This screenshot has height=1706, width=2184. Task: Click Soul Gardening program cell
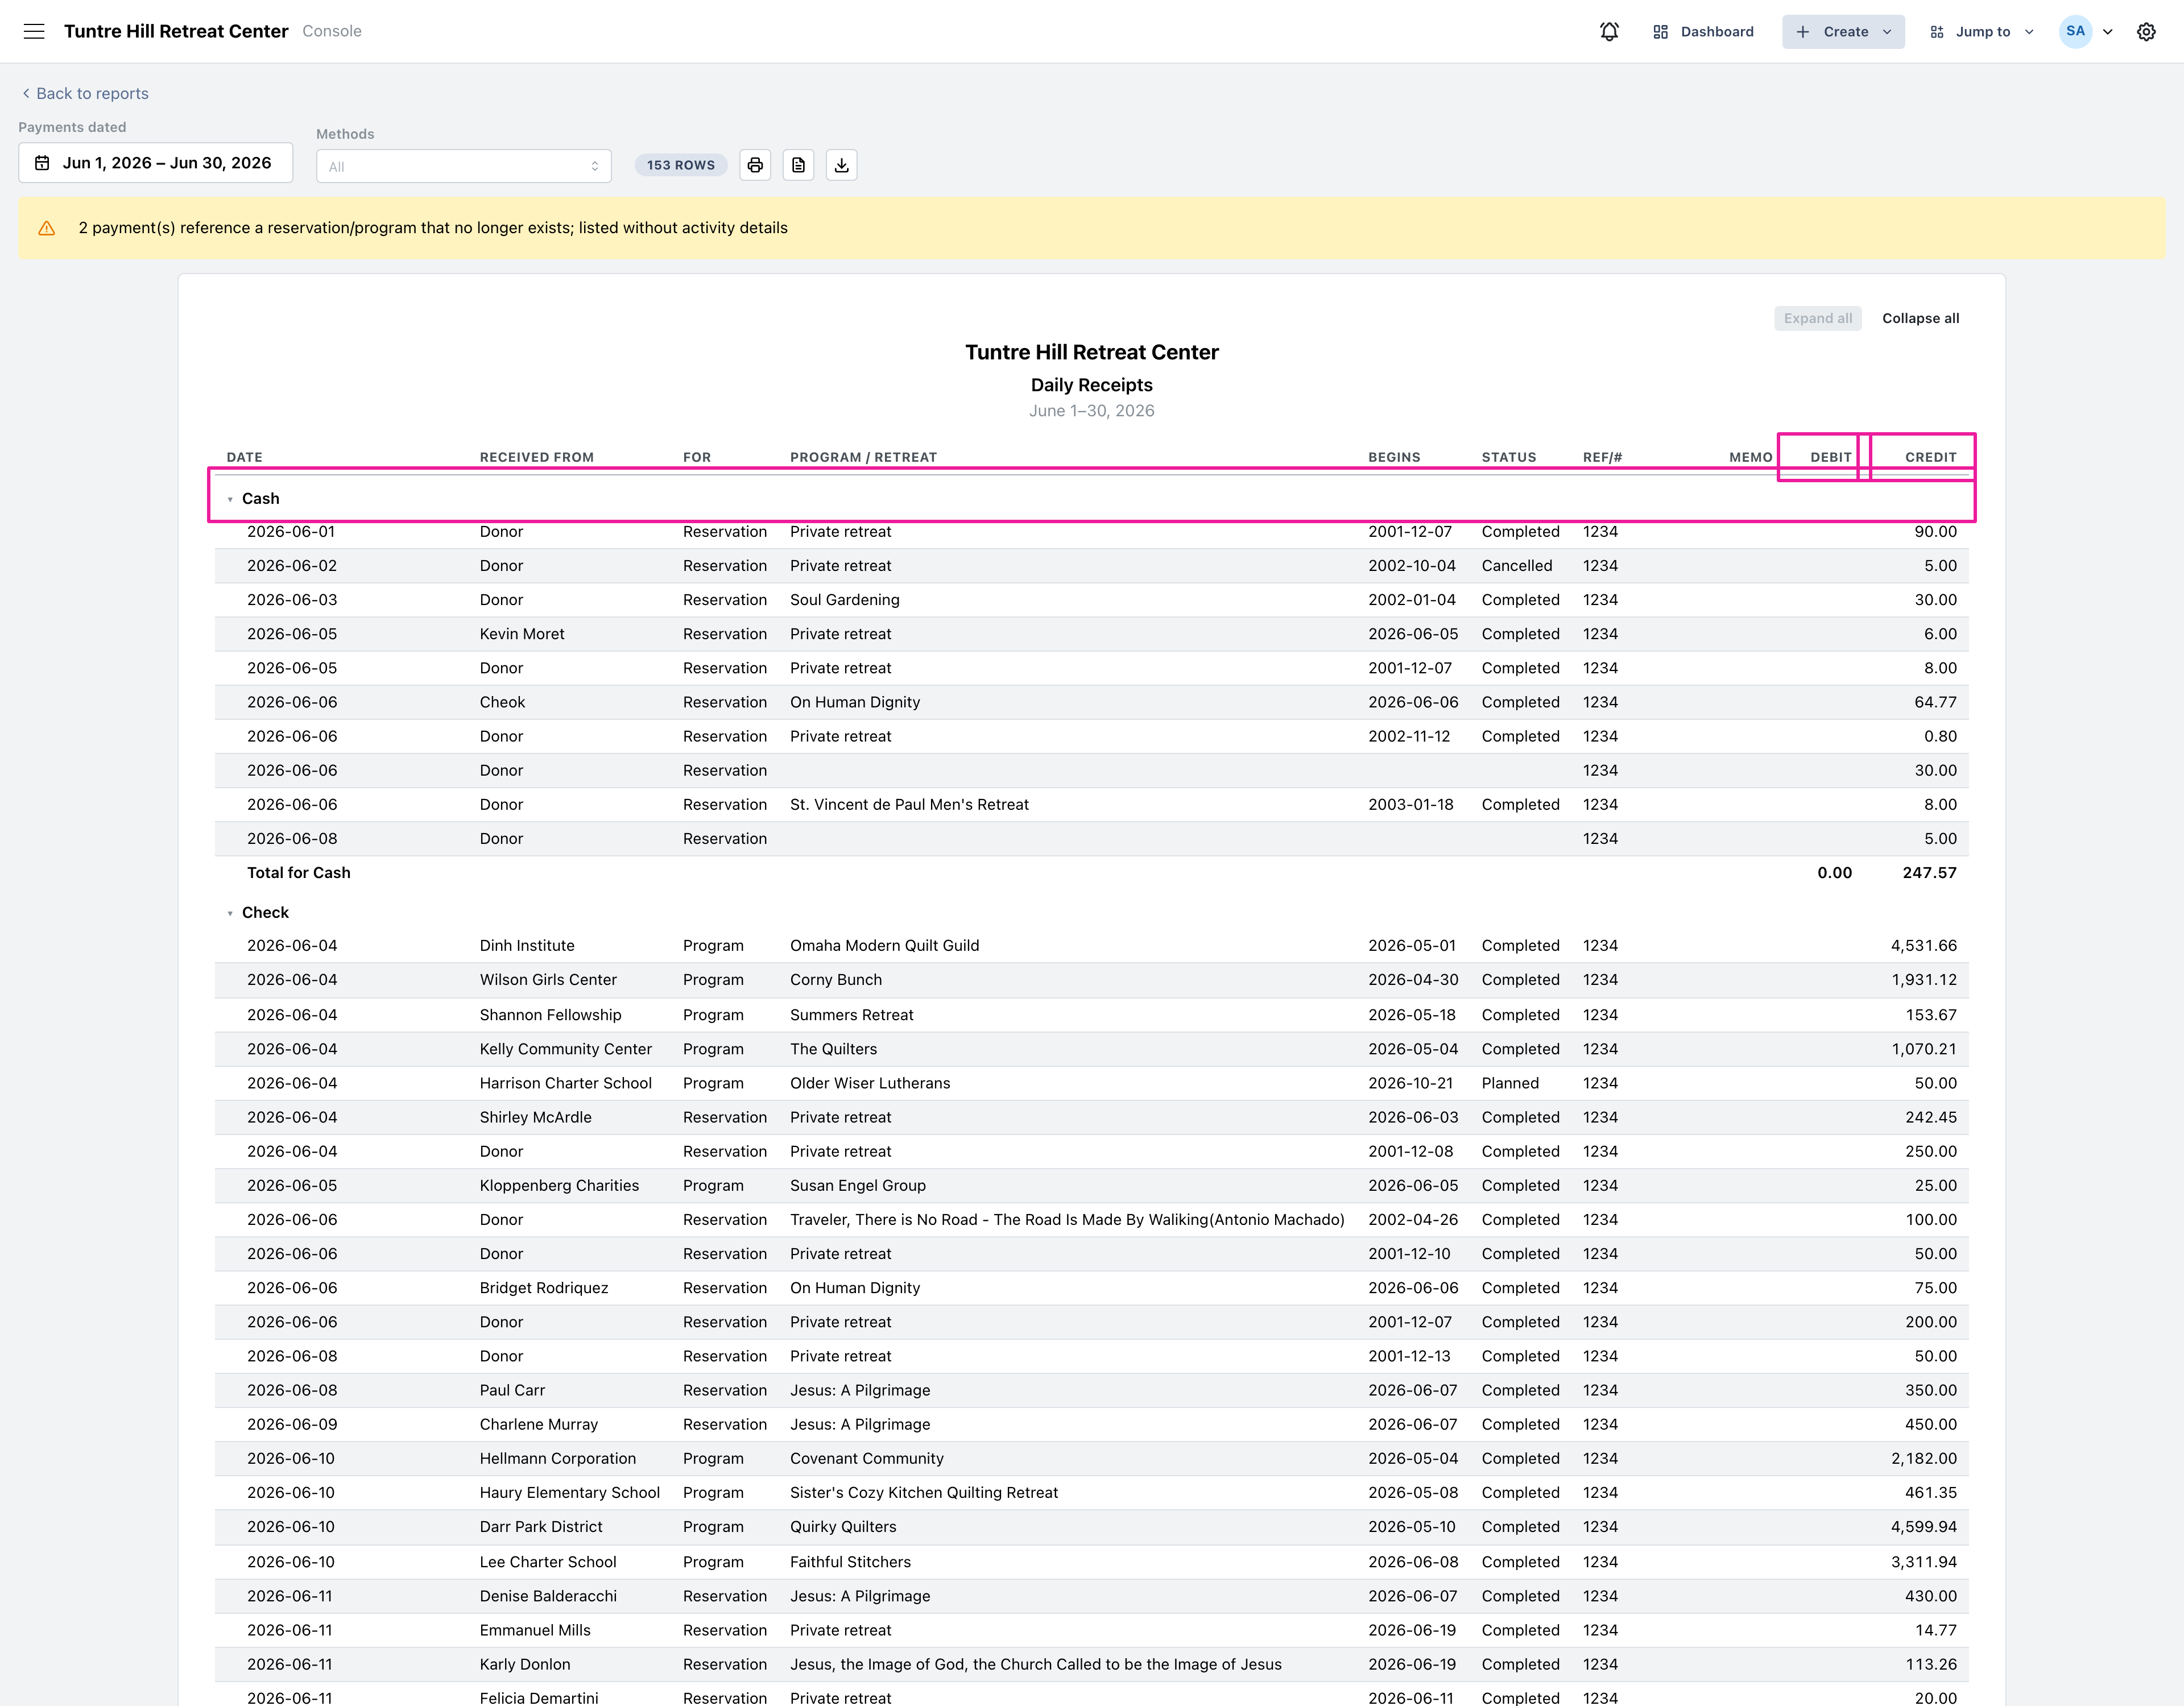click(845, 600)
